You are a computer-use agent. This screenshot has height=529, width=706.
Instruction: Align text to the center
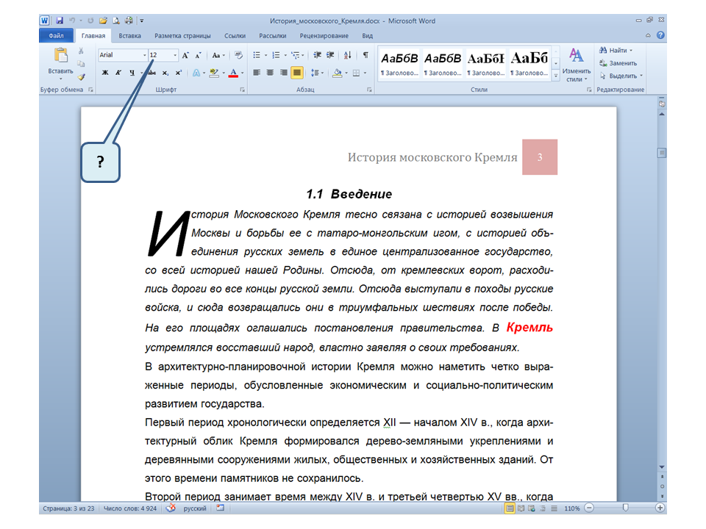tap(270, 73)
